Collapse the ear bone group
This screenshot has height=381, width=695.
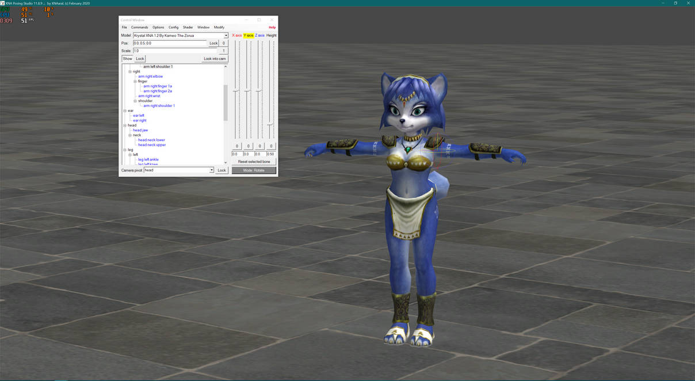pos(125,110)
